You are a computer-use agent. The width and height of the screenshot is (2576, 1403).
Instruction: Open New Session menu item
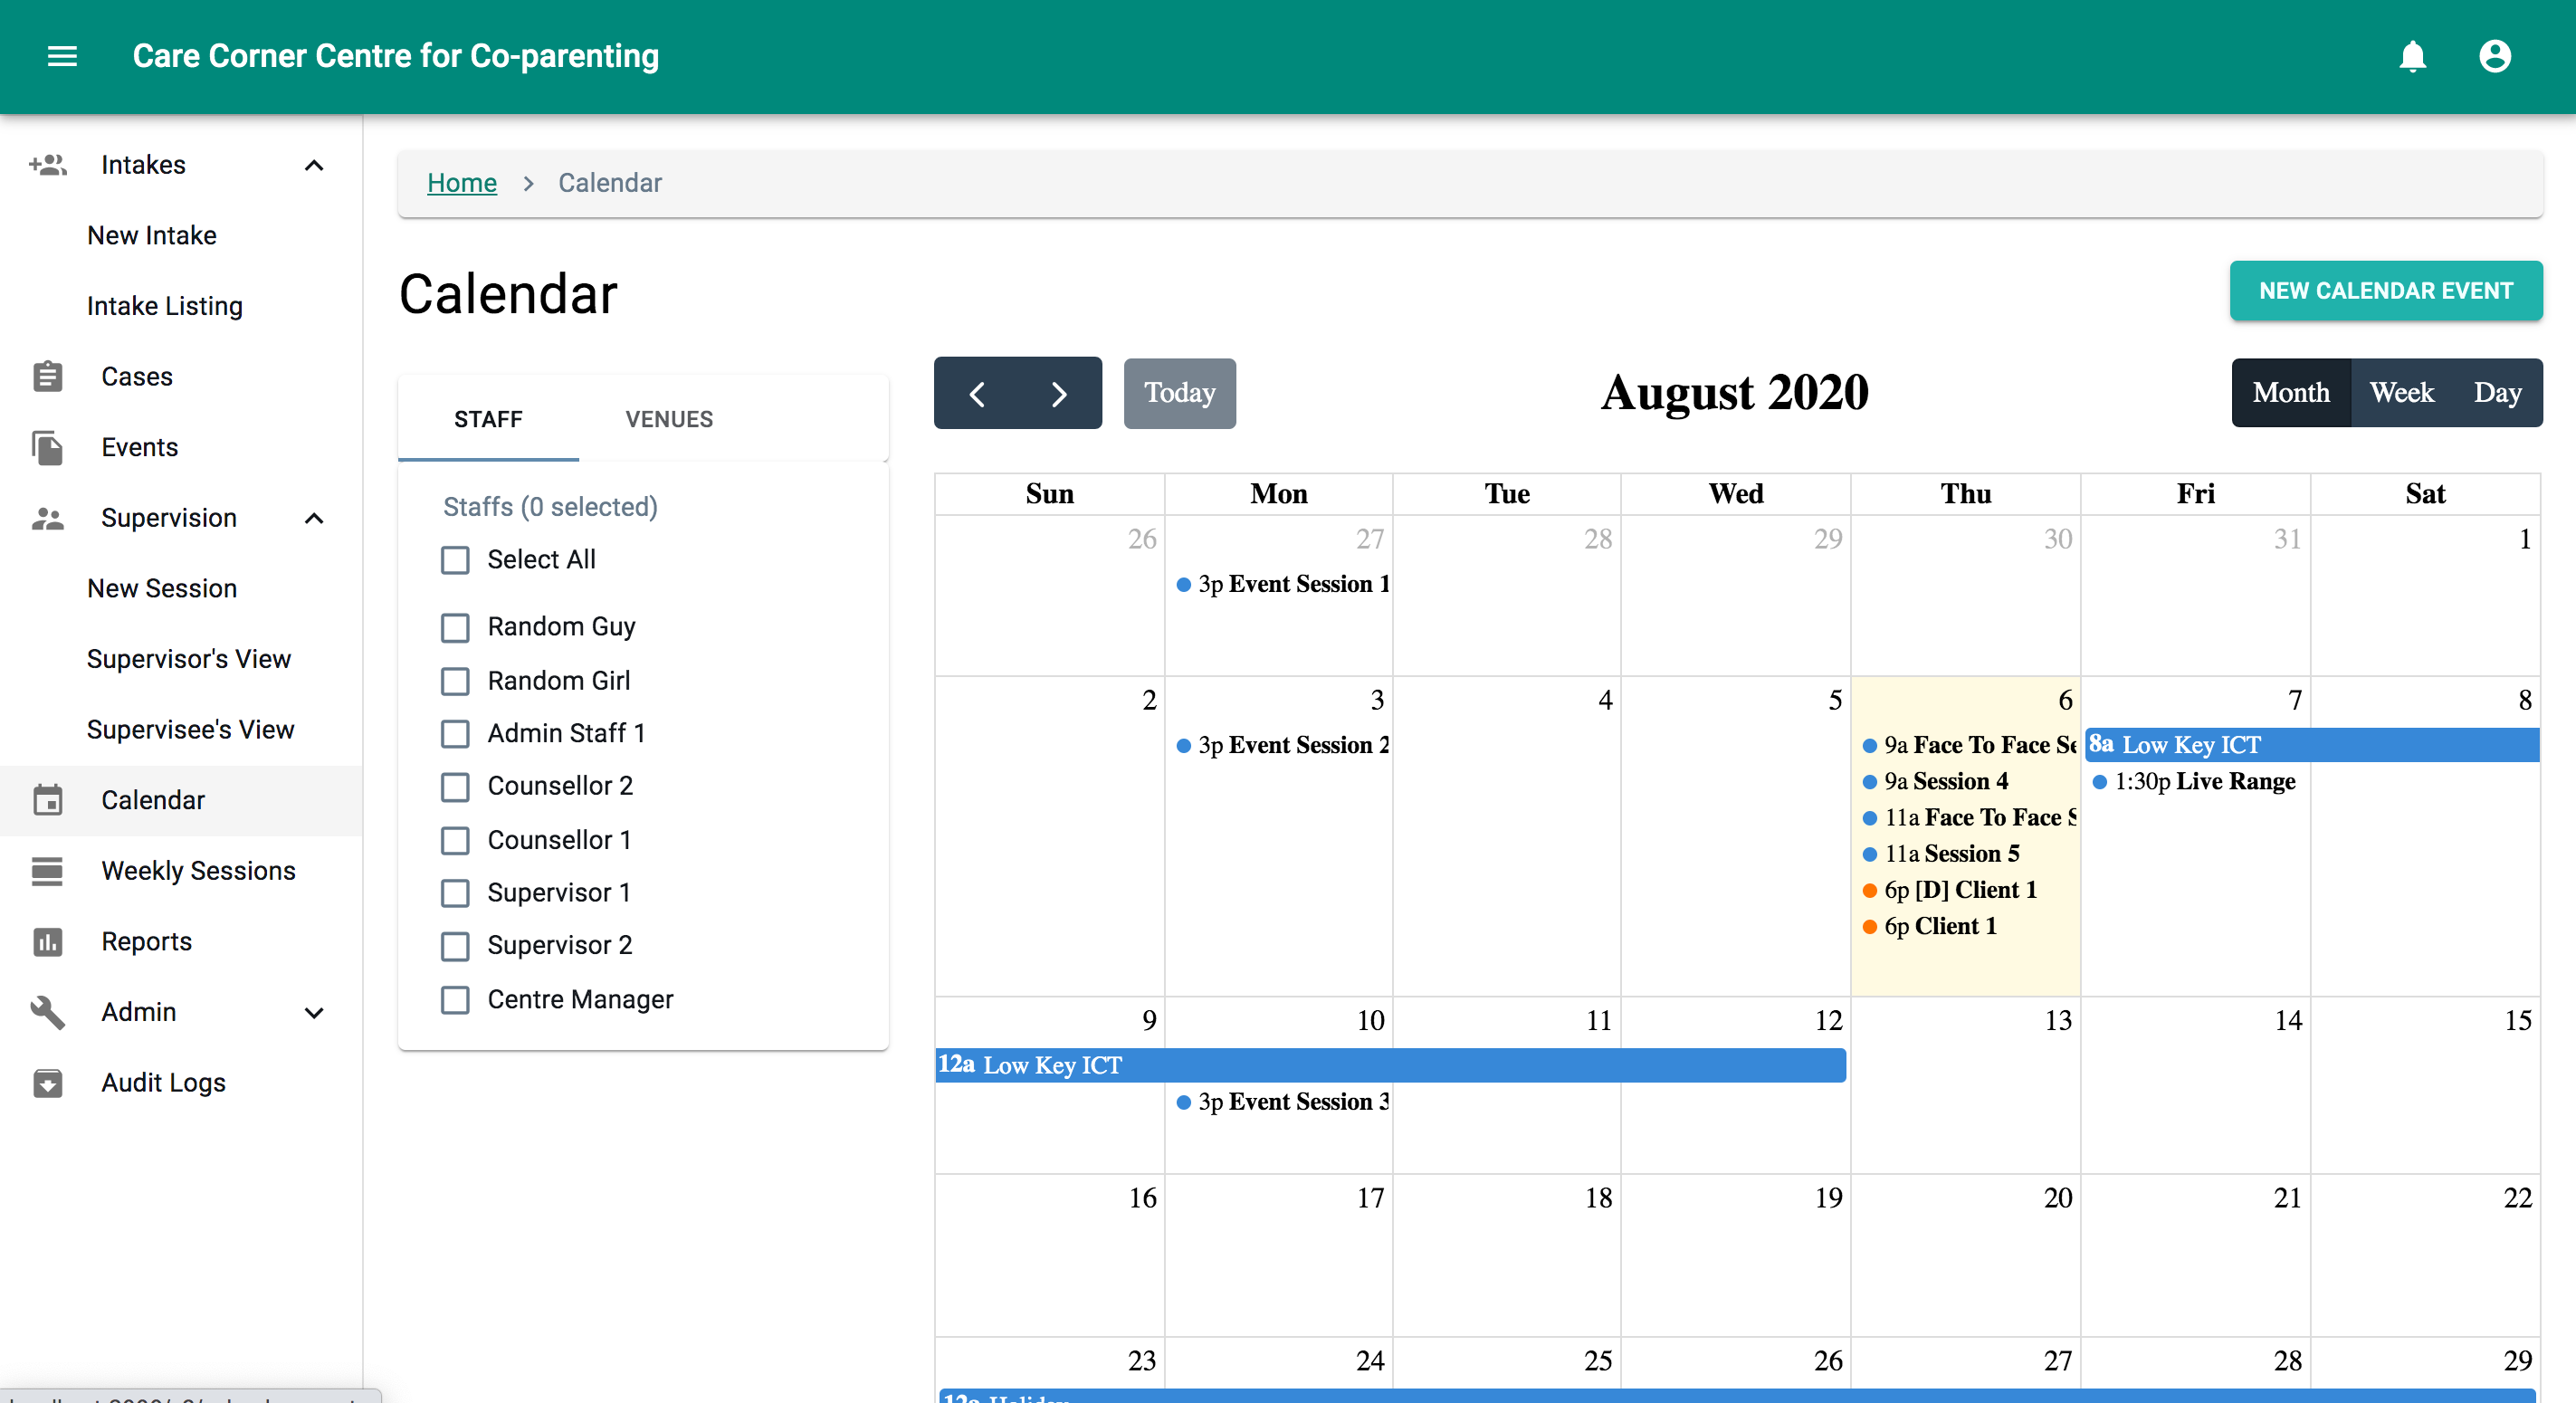(162, 588)
